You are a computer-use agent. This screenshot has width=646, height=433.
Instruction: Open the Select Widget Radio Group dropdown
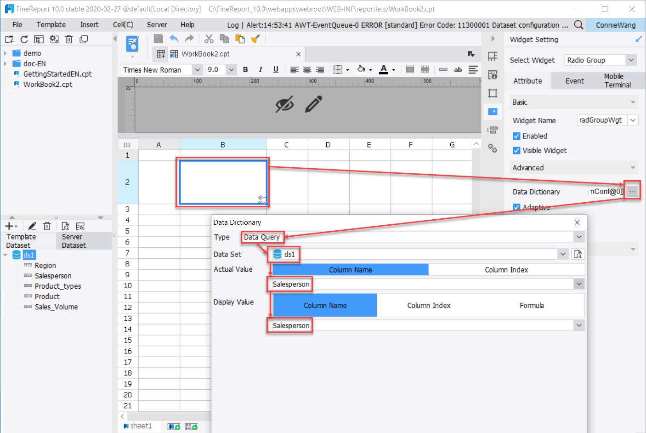631,60
